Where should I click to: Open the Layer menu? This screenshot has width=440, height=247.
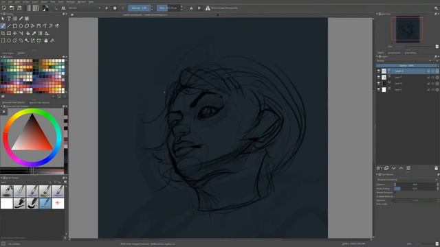[x=35, y=1]
